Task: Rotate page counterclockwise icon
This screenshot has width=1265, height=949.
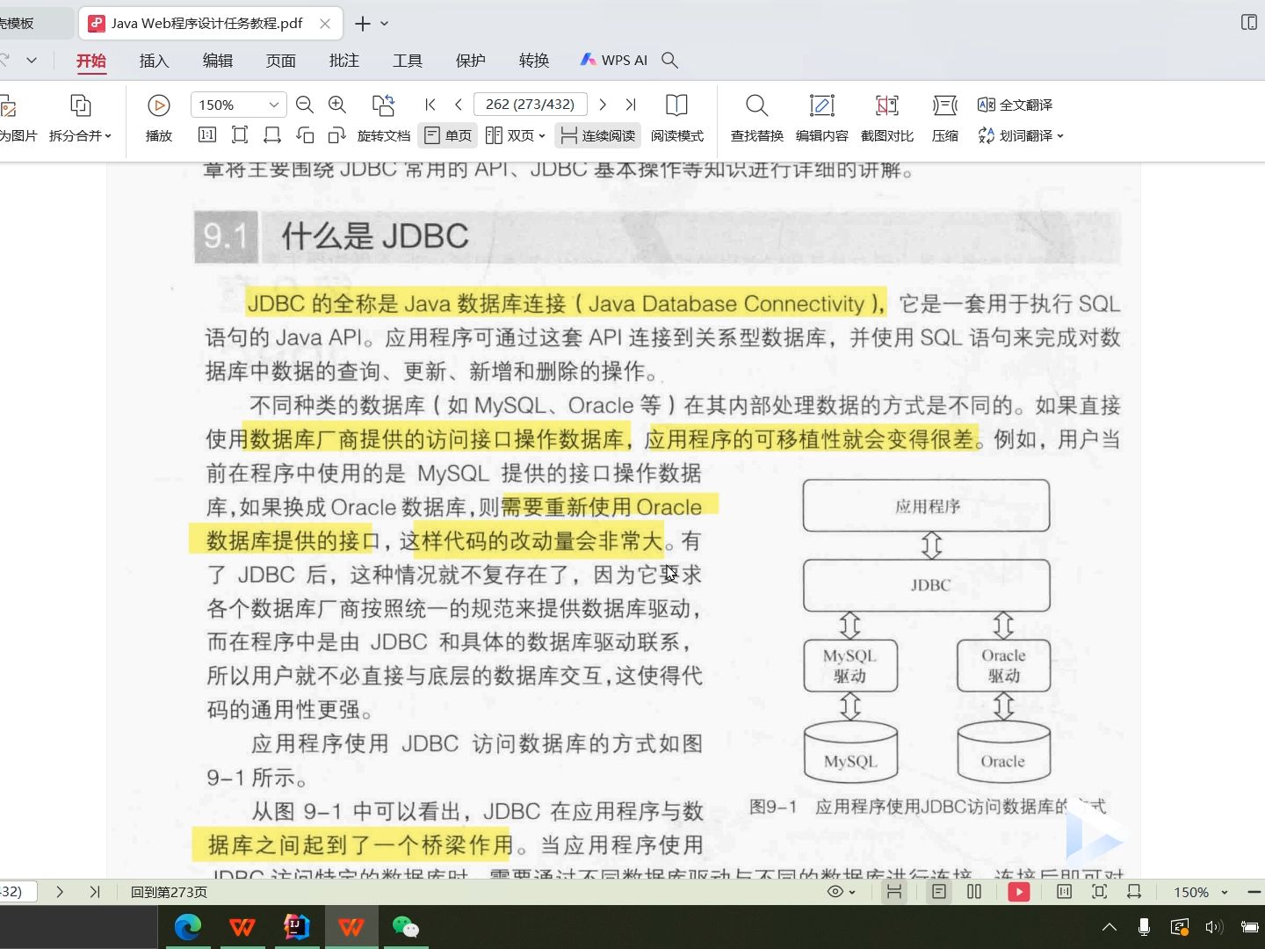Action: click(305, 135)
